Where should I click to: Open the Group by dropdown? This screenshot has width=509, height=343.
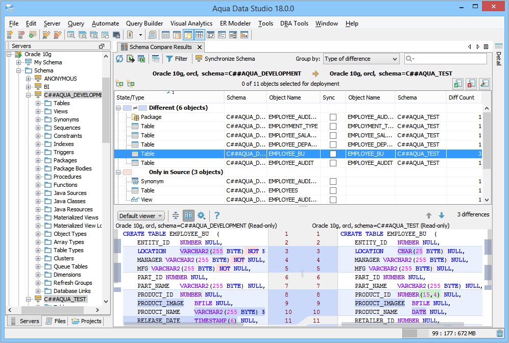click(360, 59)
